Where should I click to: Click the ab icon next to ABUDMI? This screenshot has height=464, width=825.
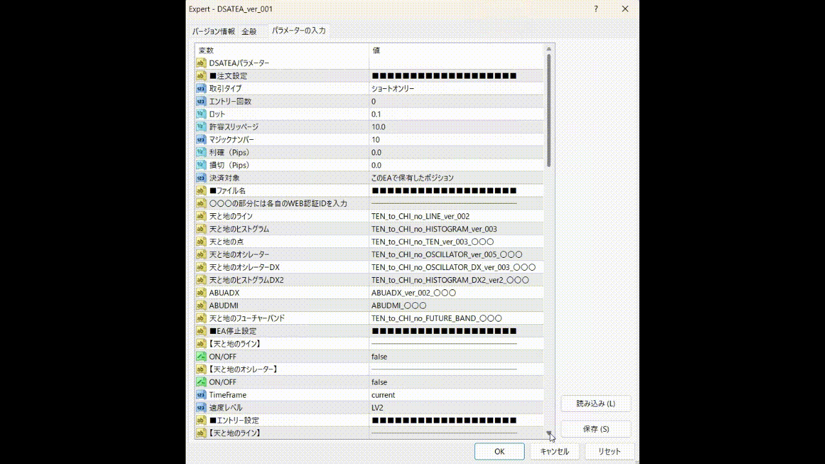tap(201, 305)
